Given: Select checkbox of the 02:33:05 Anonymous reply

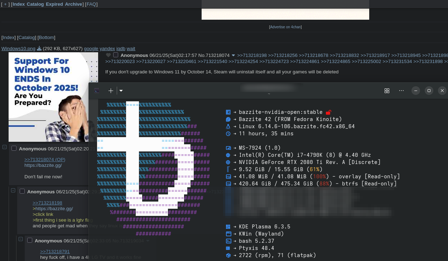Looking at the screenshot, I should tap(30, 240).
